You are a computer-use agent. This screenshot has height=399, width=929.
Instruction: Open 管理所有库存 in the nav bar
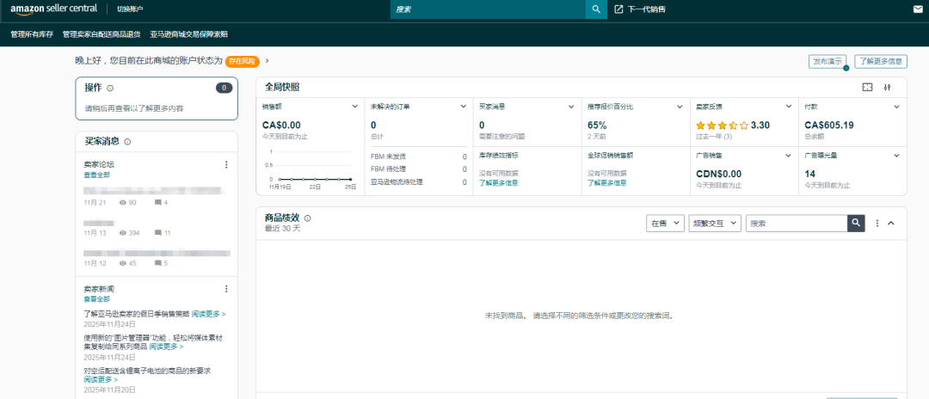(x=32, y=34)
